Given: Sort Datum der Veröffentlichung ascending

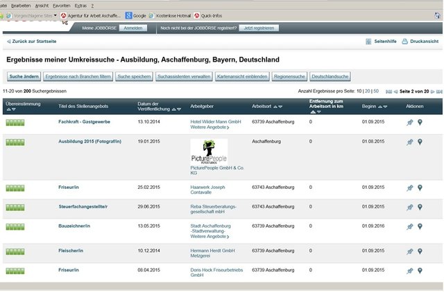Looking at the screenshot, I should coord(173,109).
